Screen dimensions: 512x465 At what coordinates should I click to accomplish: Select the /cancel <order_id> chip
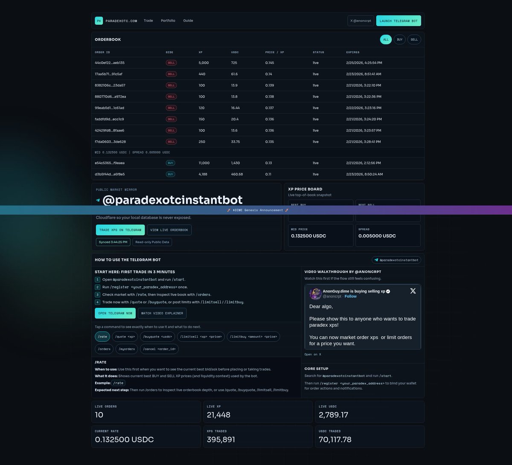tap(159, 349)
